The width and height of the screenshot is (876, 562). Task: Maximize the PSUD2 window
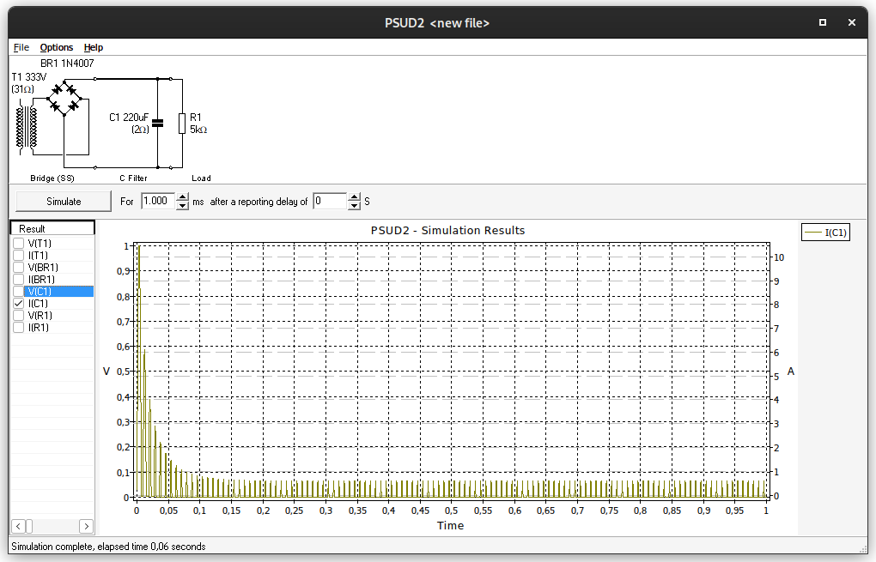(823, 22)
